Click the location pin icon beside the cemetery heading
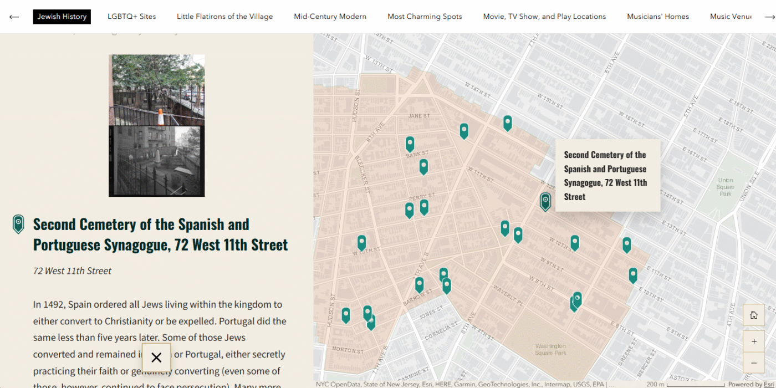This screenshot has width=776, height=388. pyautogui.click(x=18, y=224)
